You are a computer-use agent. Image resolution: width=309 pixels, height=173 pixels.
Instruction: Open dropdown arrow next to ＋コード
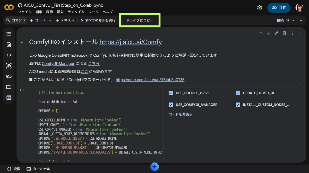click(50, 20)
